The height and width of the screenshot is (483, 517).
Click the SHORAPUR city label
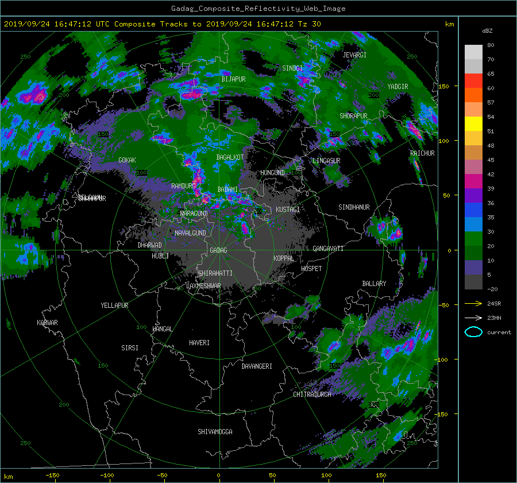353,116
